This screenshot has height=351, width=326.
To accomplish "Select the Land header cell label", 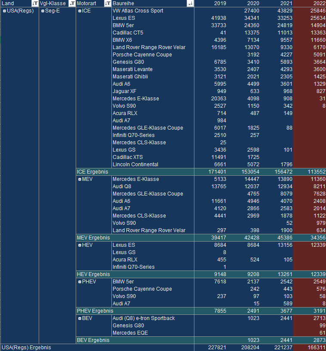I will (8, 3).
